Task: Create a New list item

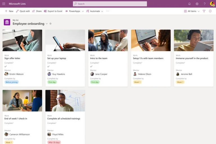Action: point(9,11)
